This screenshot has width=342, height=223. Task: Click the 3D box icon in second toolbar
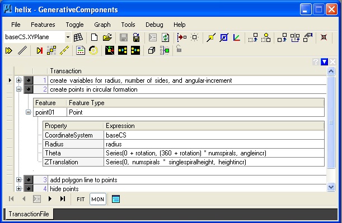coord(151,51)
